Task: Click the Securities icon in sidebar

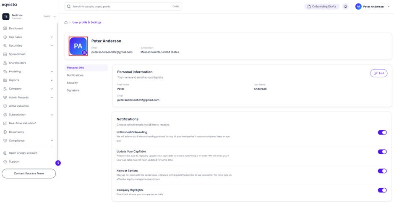Action: (5, 46)
